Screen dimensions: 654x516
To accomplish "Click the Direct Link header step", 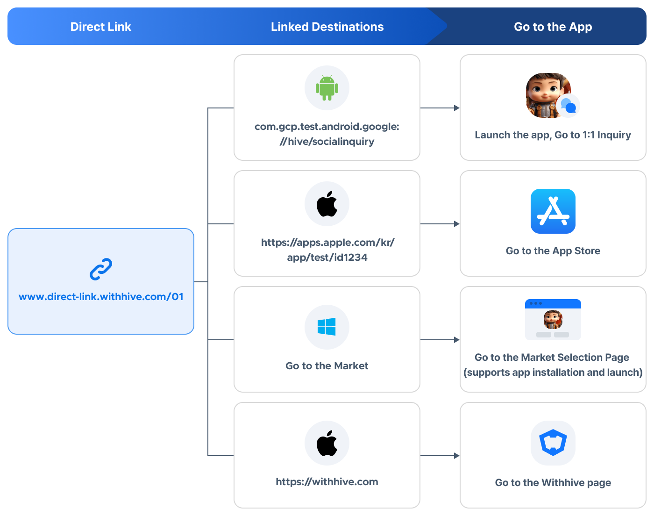I will coord(101,27).
